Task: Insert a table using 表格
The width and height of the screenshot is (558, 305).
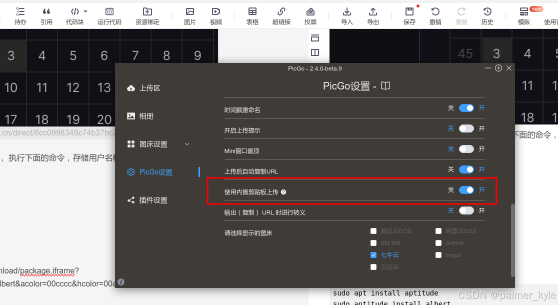Action: click(252, 16)
